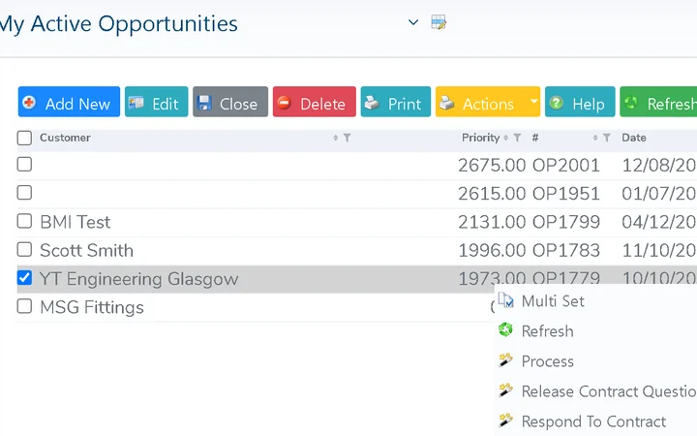The width and height of the screenshot is (697, 436).
Task: Toggle the select-all checkbox in header
Action: [24, 138]
